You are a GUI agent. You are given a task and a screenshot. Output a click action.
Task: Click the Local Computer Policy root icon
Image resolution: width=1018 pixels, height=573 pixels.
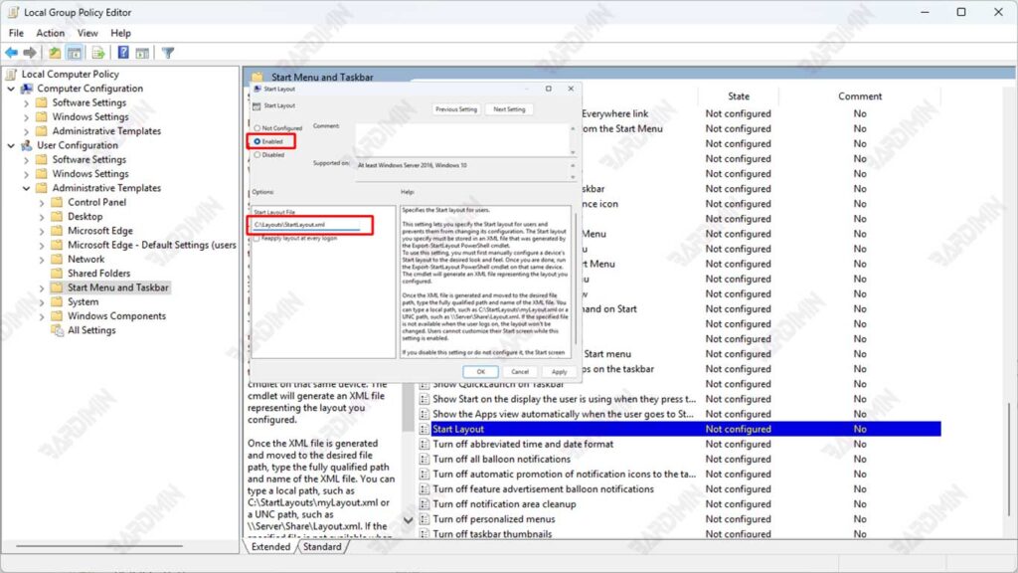pos(11,74)
